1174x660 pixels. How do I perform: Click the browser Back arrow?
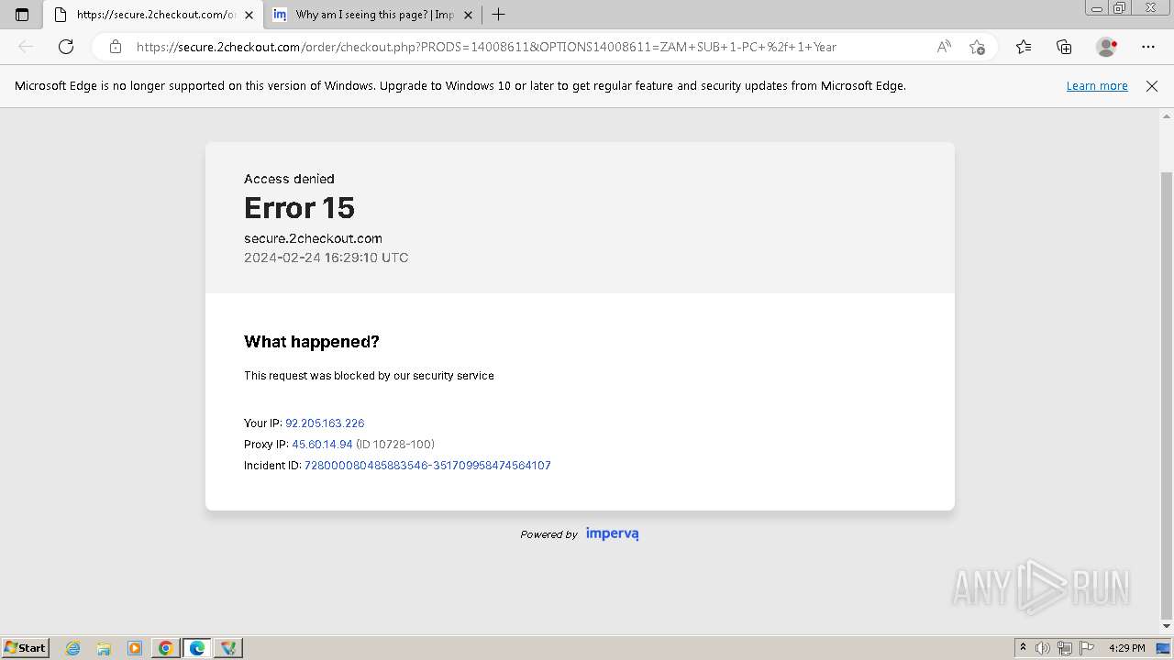pyautogui.click(x=26, y=47)
